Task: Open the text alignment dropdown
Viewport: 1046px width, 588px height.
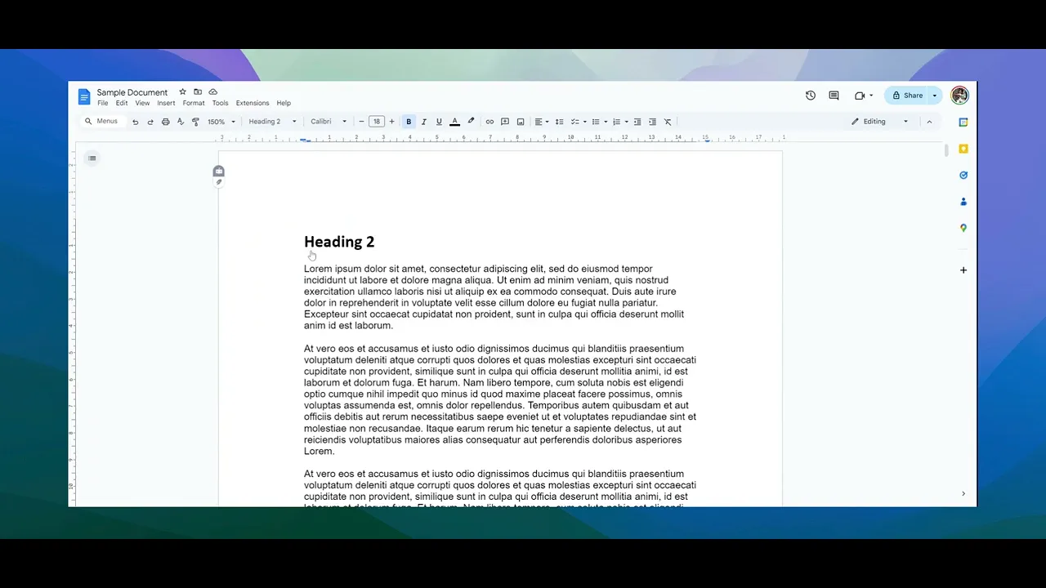Action: click(x=542, y=122)
